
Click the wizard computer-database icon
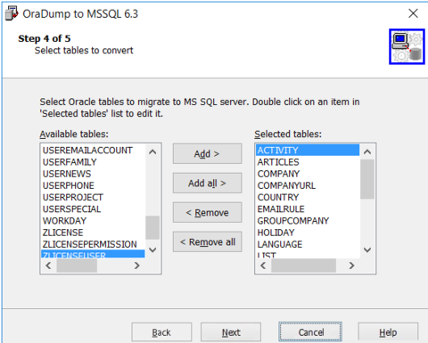tap(407, 46)
